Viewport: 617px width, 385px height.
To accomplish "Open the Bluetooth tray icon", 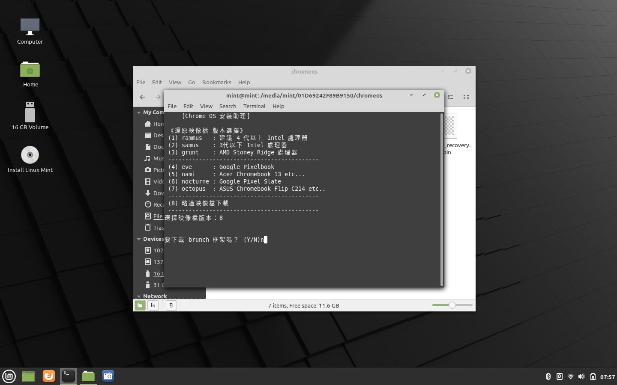I will pos(548,376).
